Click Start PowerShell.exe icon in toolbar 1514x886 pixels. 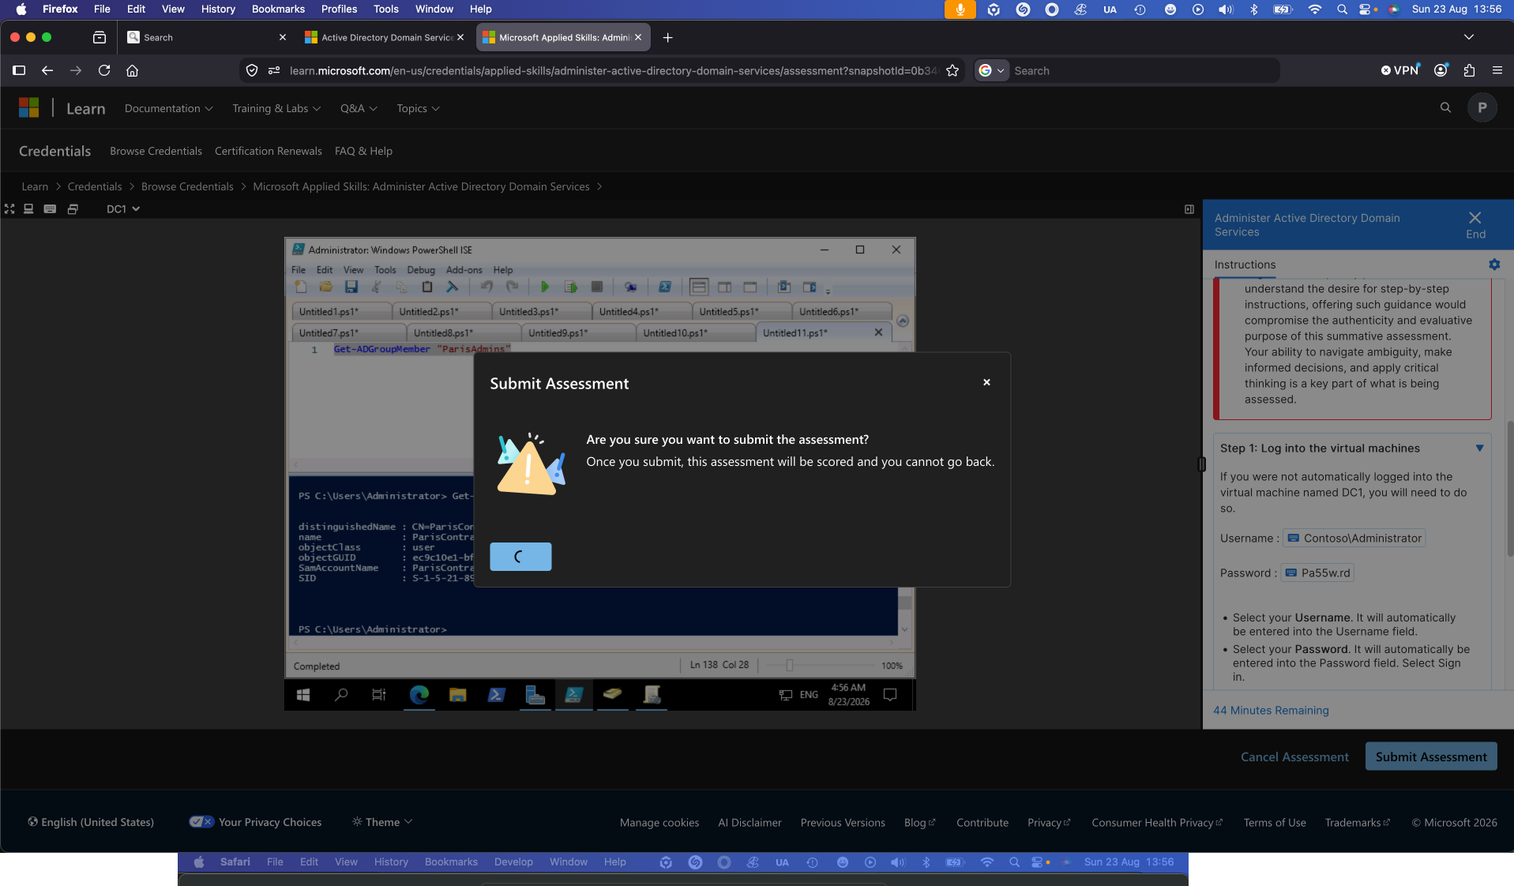tap(665, 287)
